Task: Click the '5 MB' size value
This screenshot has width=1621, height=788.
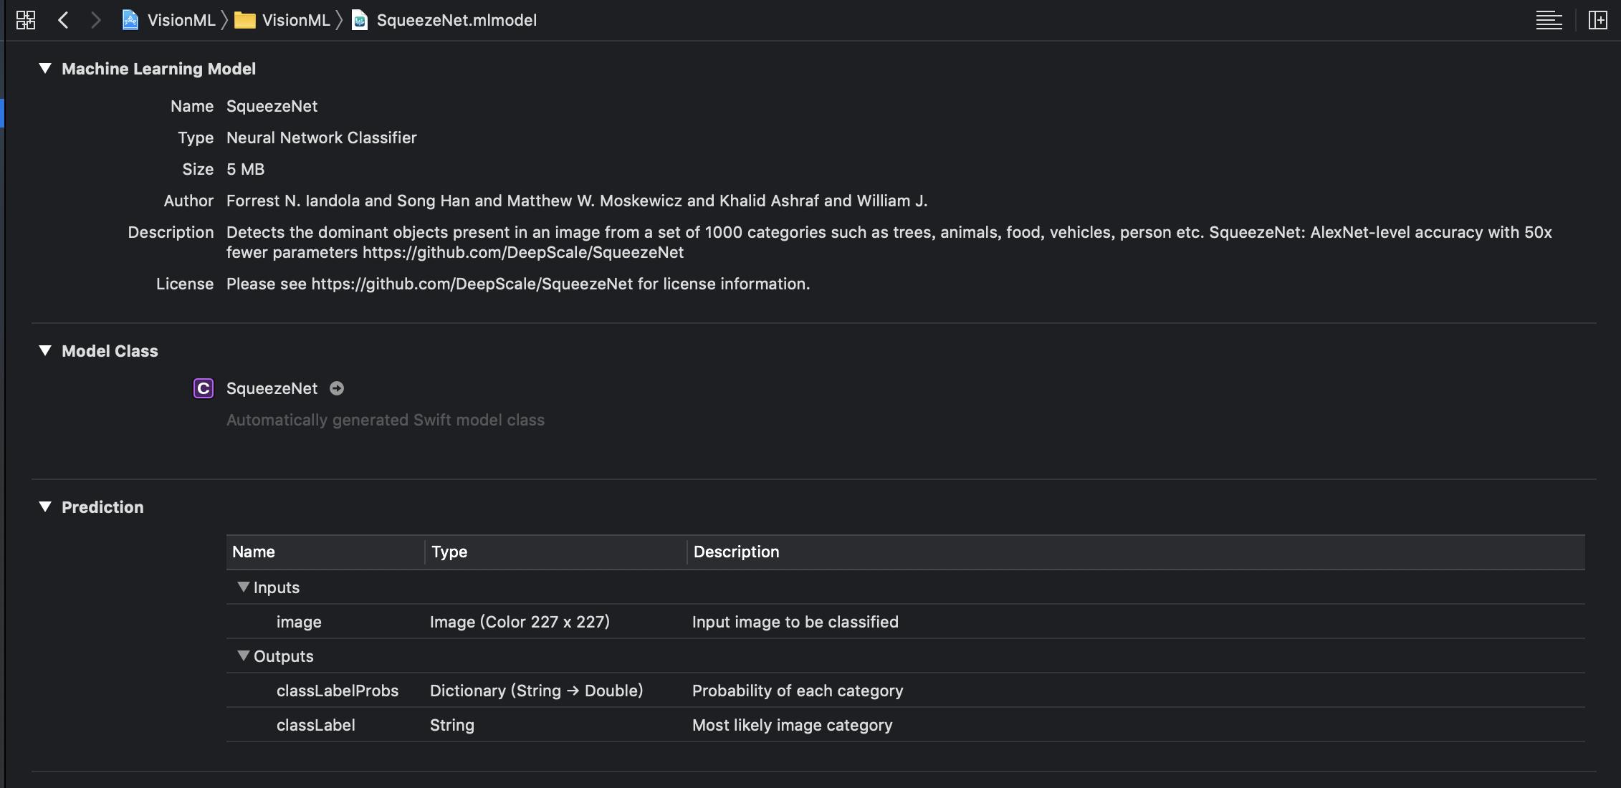Action: click(246, 169)
